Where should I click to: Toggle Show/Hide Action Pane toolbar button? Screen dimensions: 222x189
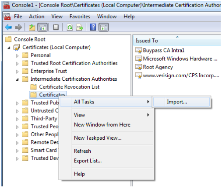pyautogui.click(x=103, y=27)
